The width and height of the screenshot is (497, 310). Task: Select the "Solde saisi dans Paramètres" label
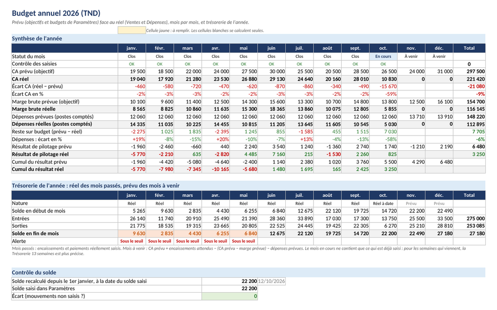pos(43,289)
